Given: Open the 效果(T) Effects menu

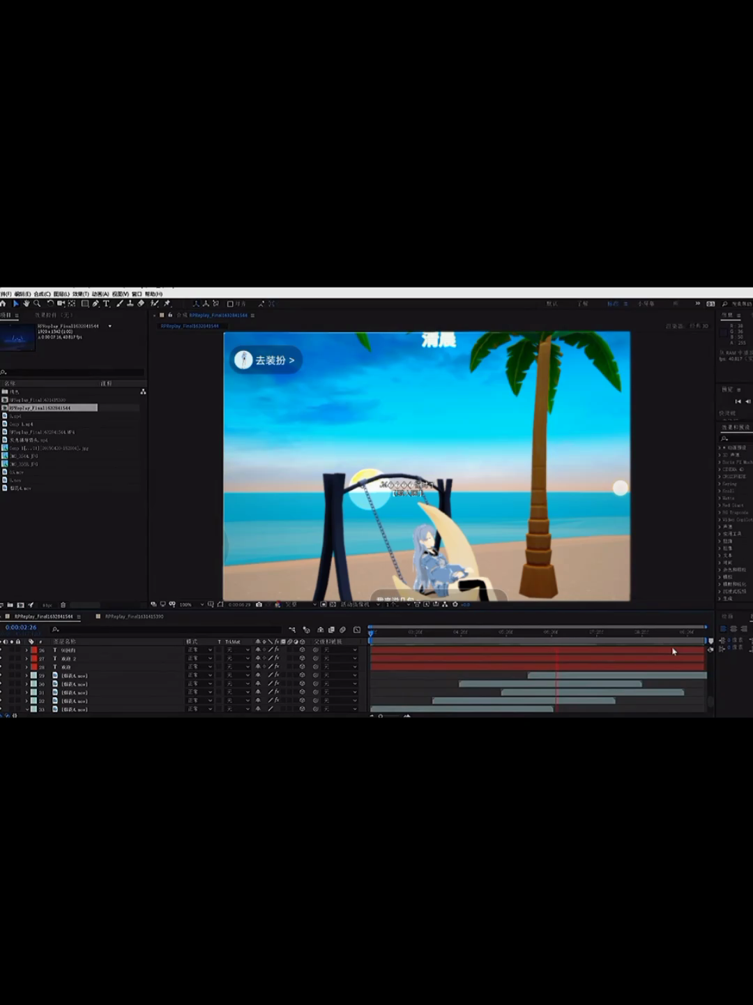Looking at the screenshot, I should pos(80,294).
